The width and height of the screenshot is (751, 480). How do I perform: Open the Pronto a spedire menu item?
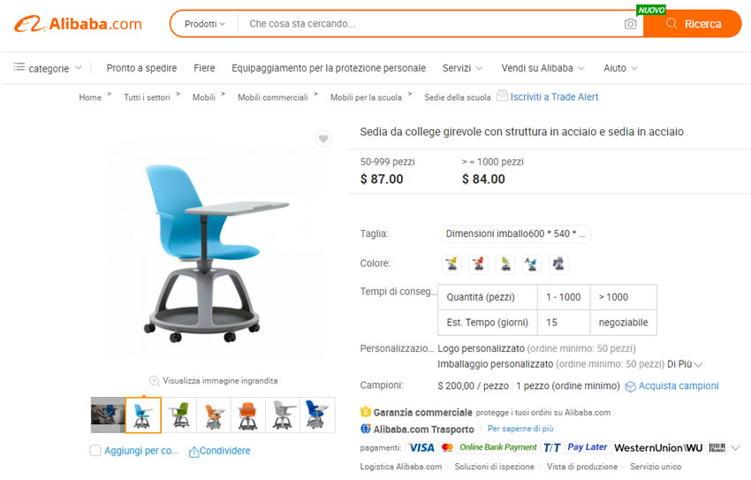click(141, 68)
